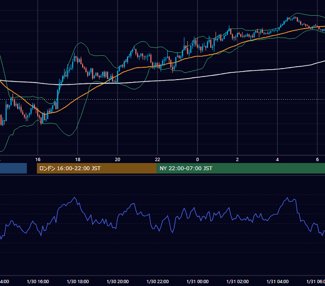Click the '1/30 22:00' oscillator time label

[158, 281]
